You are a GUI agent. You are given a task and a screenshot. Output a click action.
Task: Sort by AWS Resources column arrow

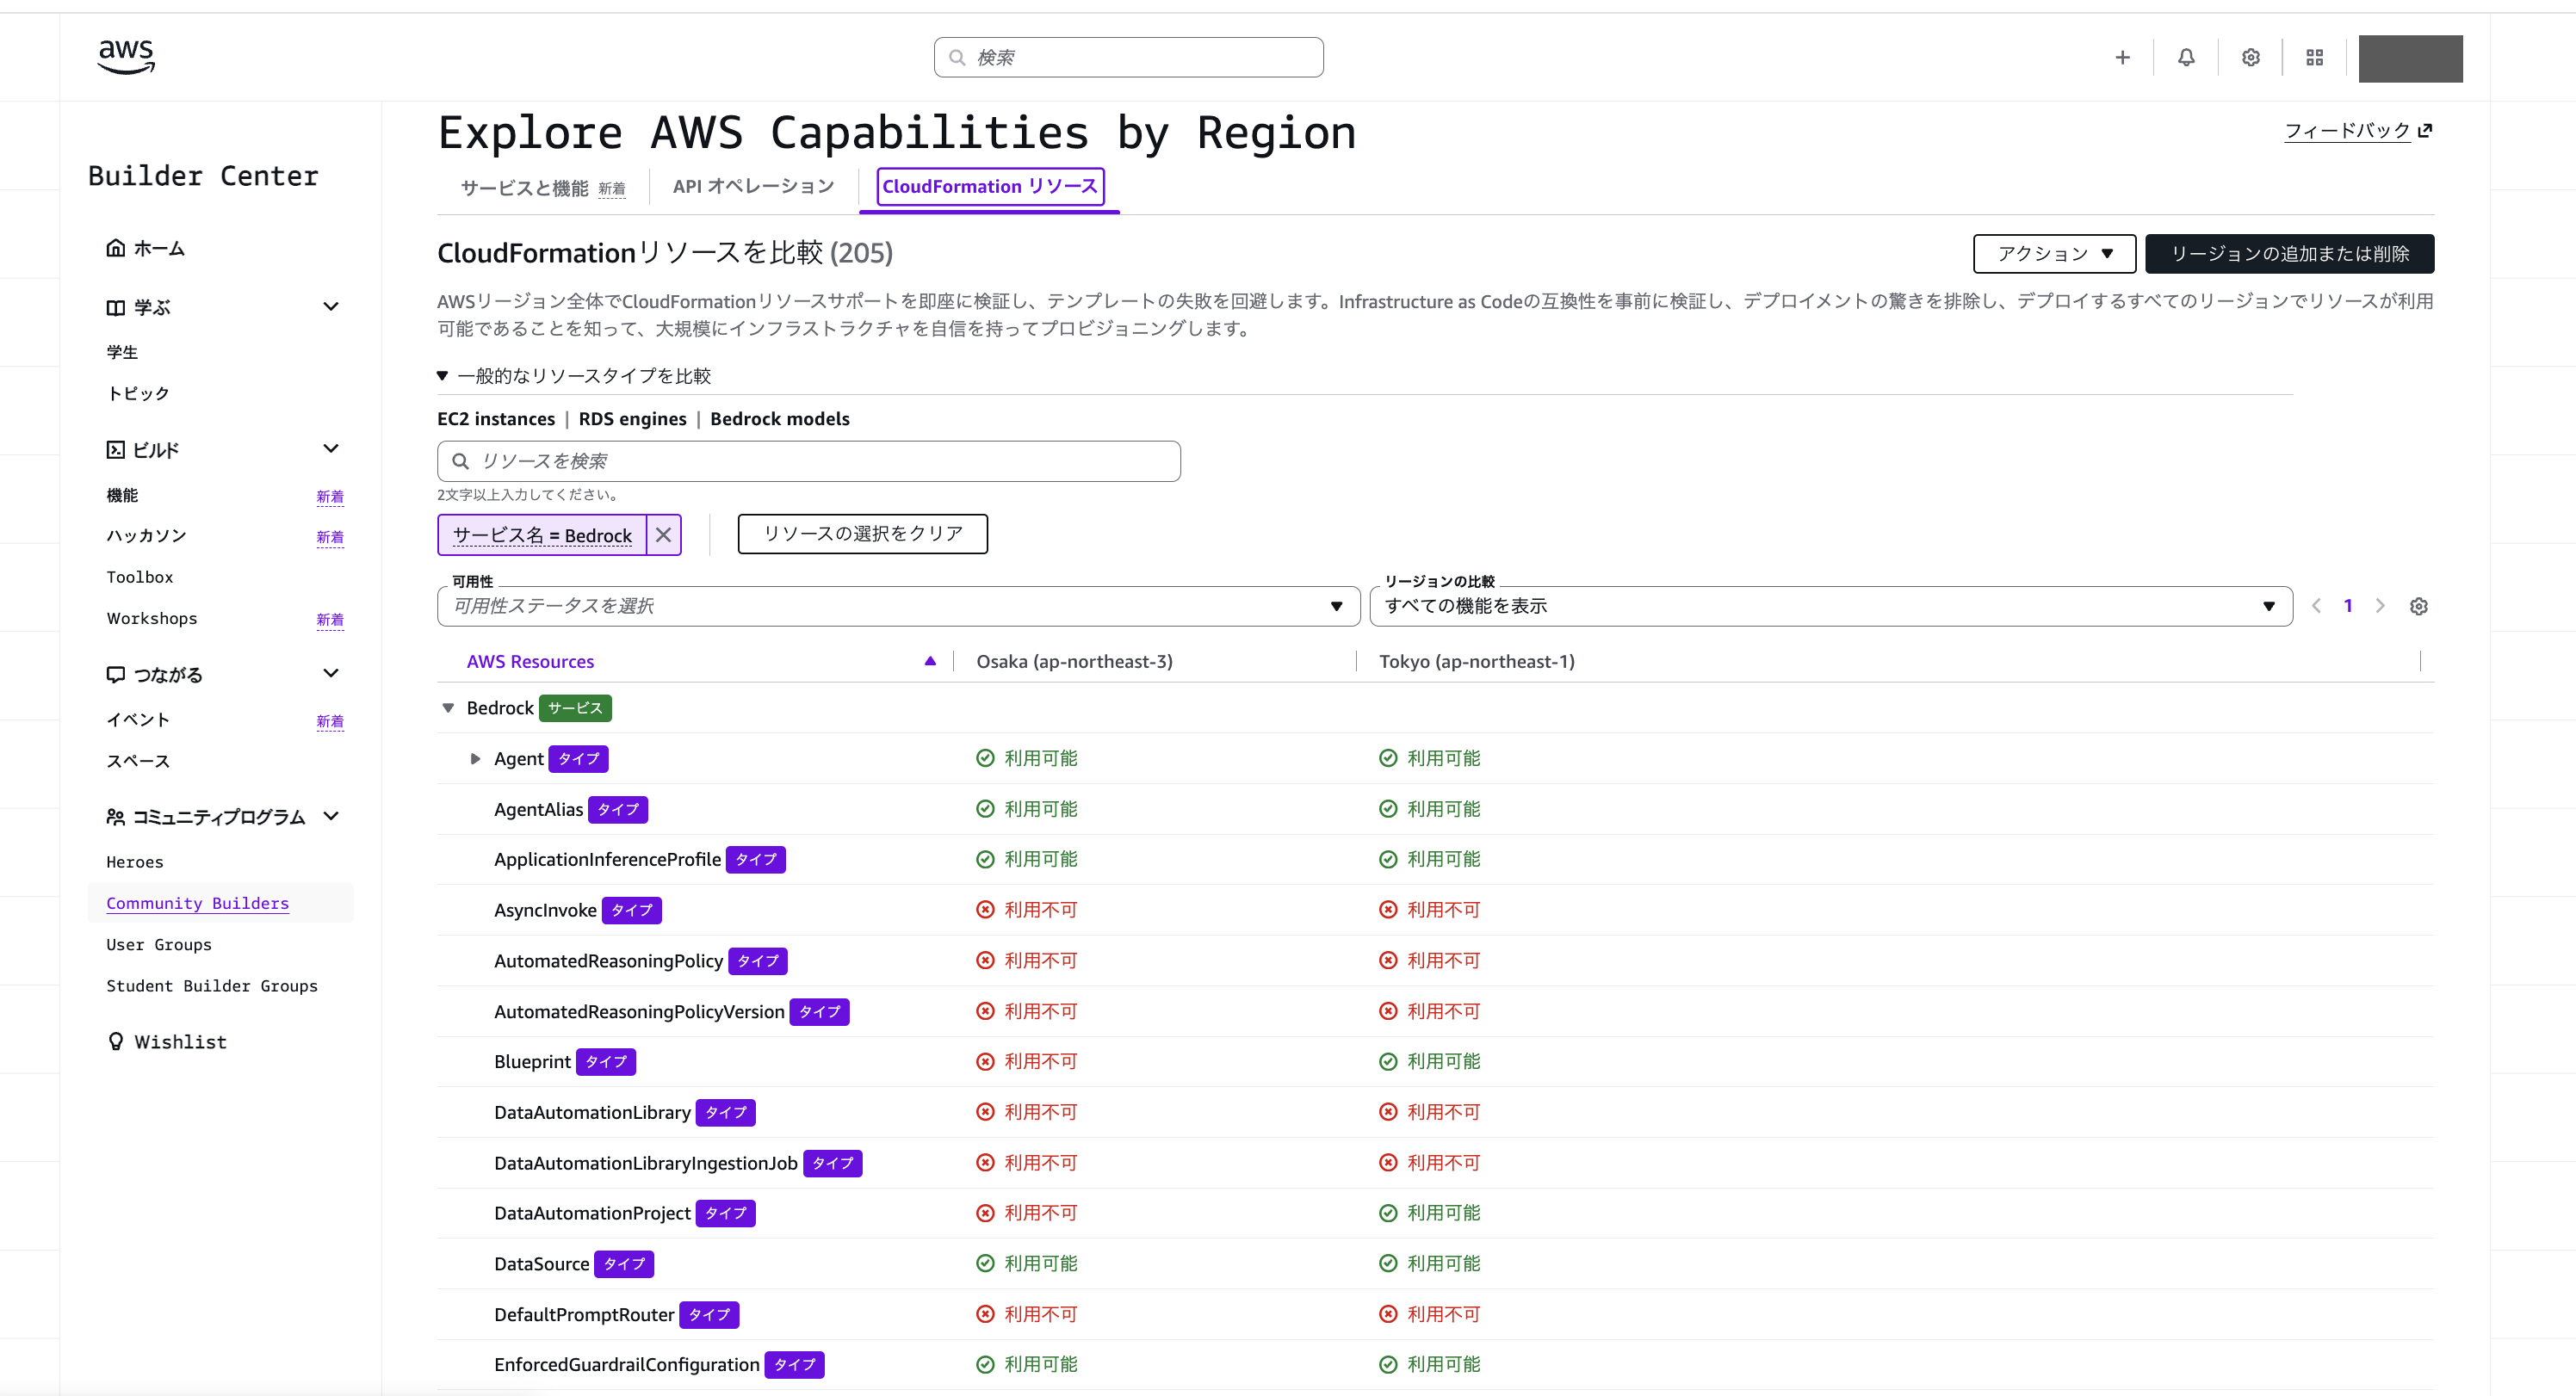click(x=930, y=661)
